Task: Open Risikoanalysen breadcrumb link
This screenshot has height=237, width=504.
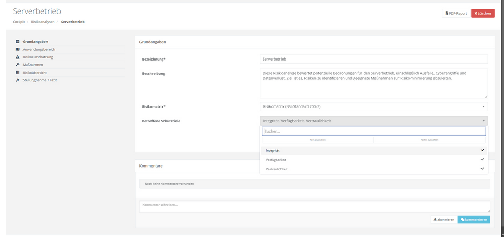Action: coord(43,22)
